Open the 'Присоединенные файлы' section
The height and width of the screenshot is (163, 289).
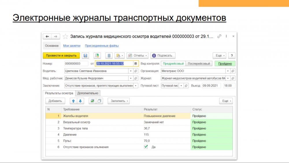coord(102,46)
